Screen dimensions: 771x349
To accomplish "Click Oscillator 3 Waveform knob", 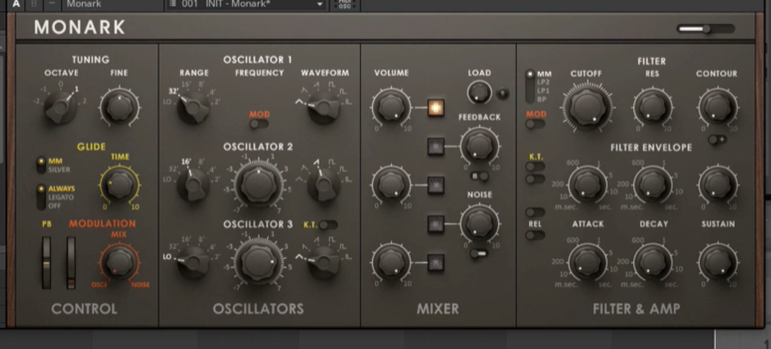I will coord(324,262).
